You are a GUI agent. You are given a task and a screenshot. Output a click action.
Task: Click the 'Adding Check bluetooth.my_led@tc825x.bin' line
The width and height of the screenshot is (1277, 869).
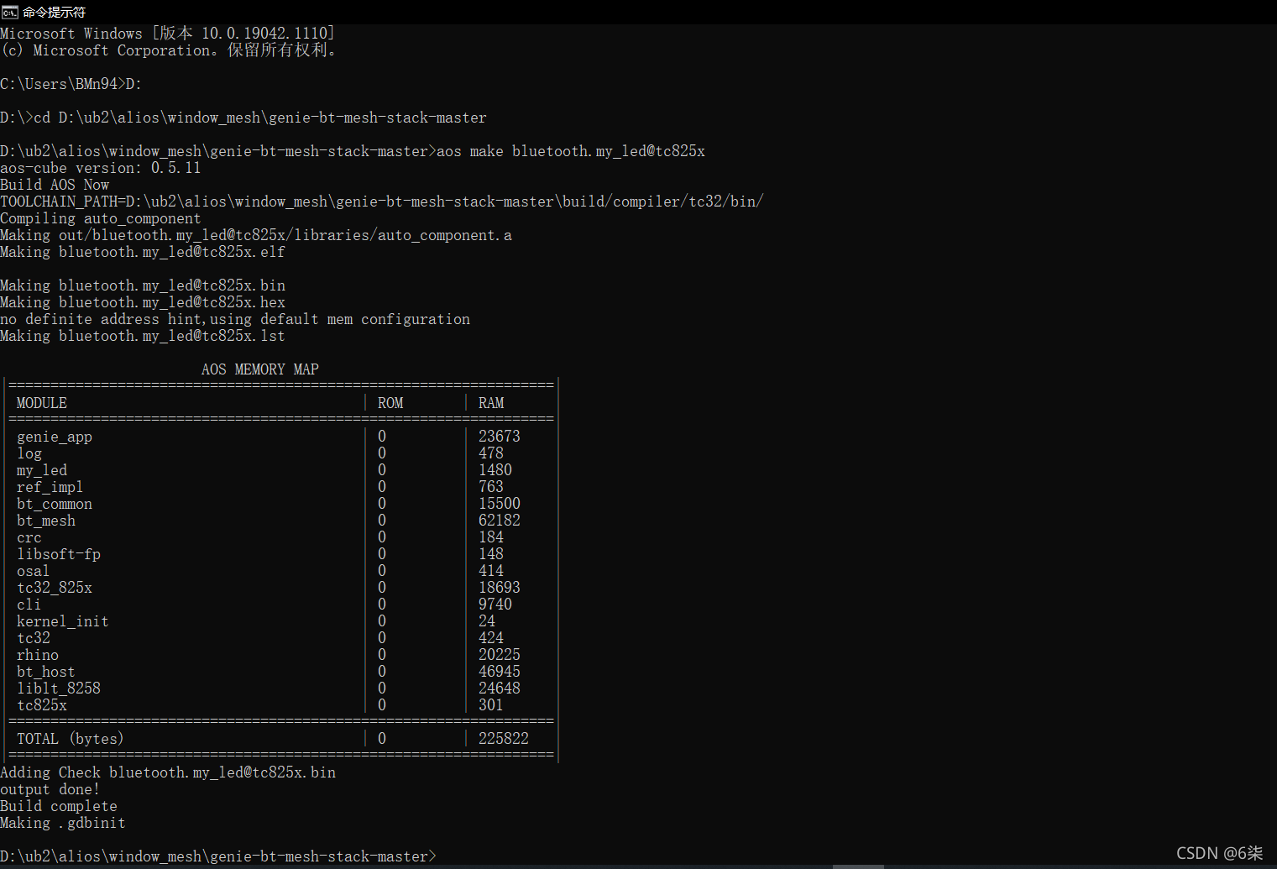[x=168, y=772]
